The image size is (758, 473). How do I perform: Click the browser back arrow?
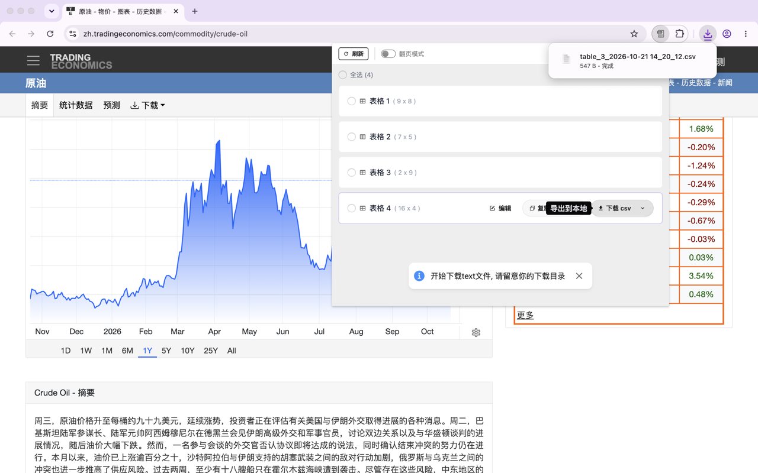click(12, 34)
